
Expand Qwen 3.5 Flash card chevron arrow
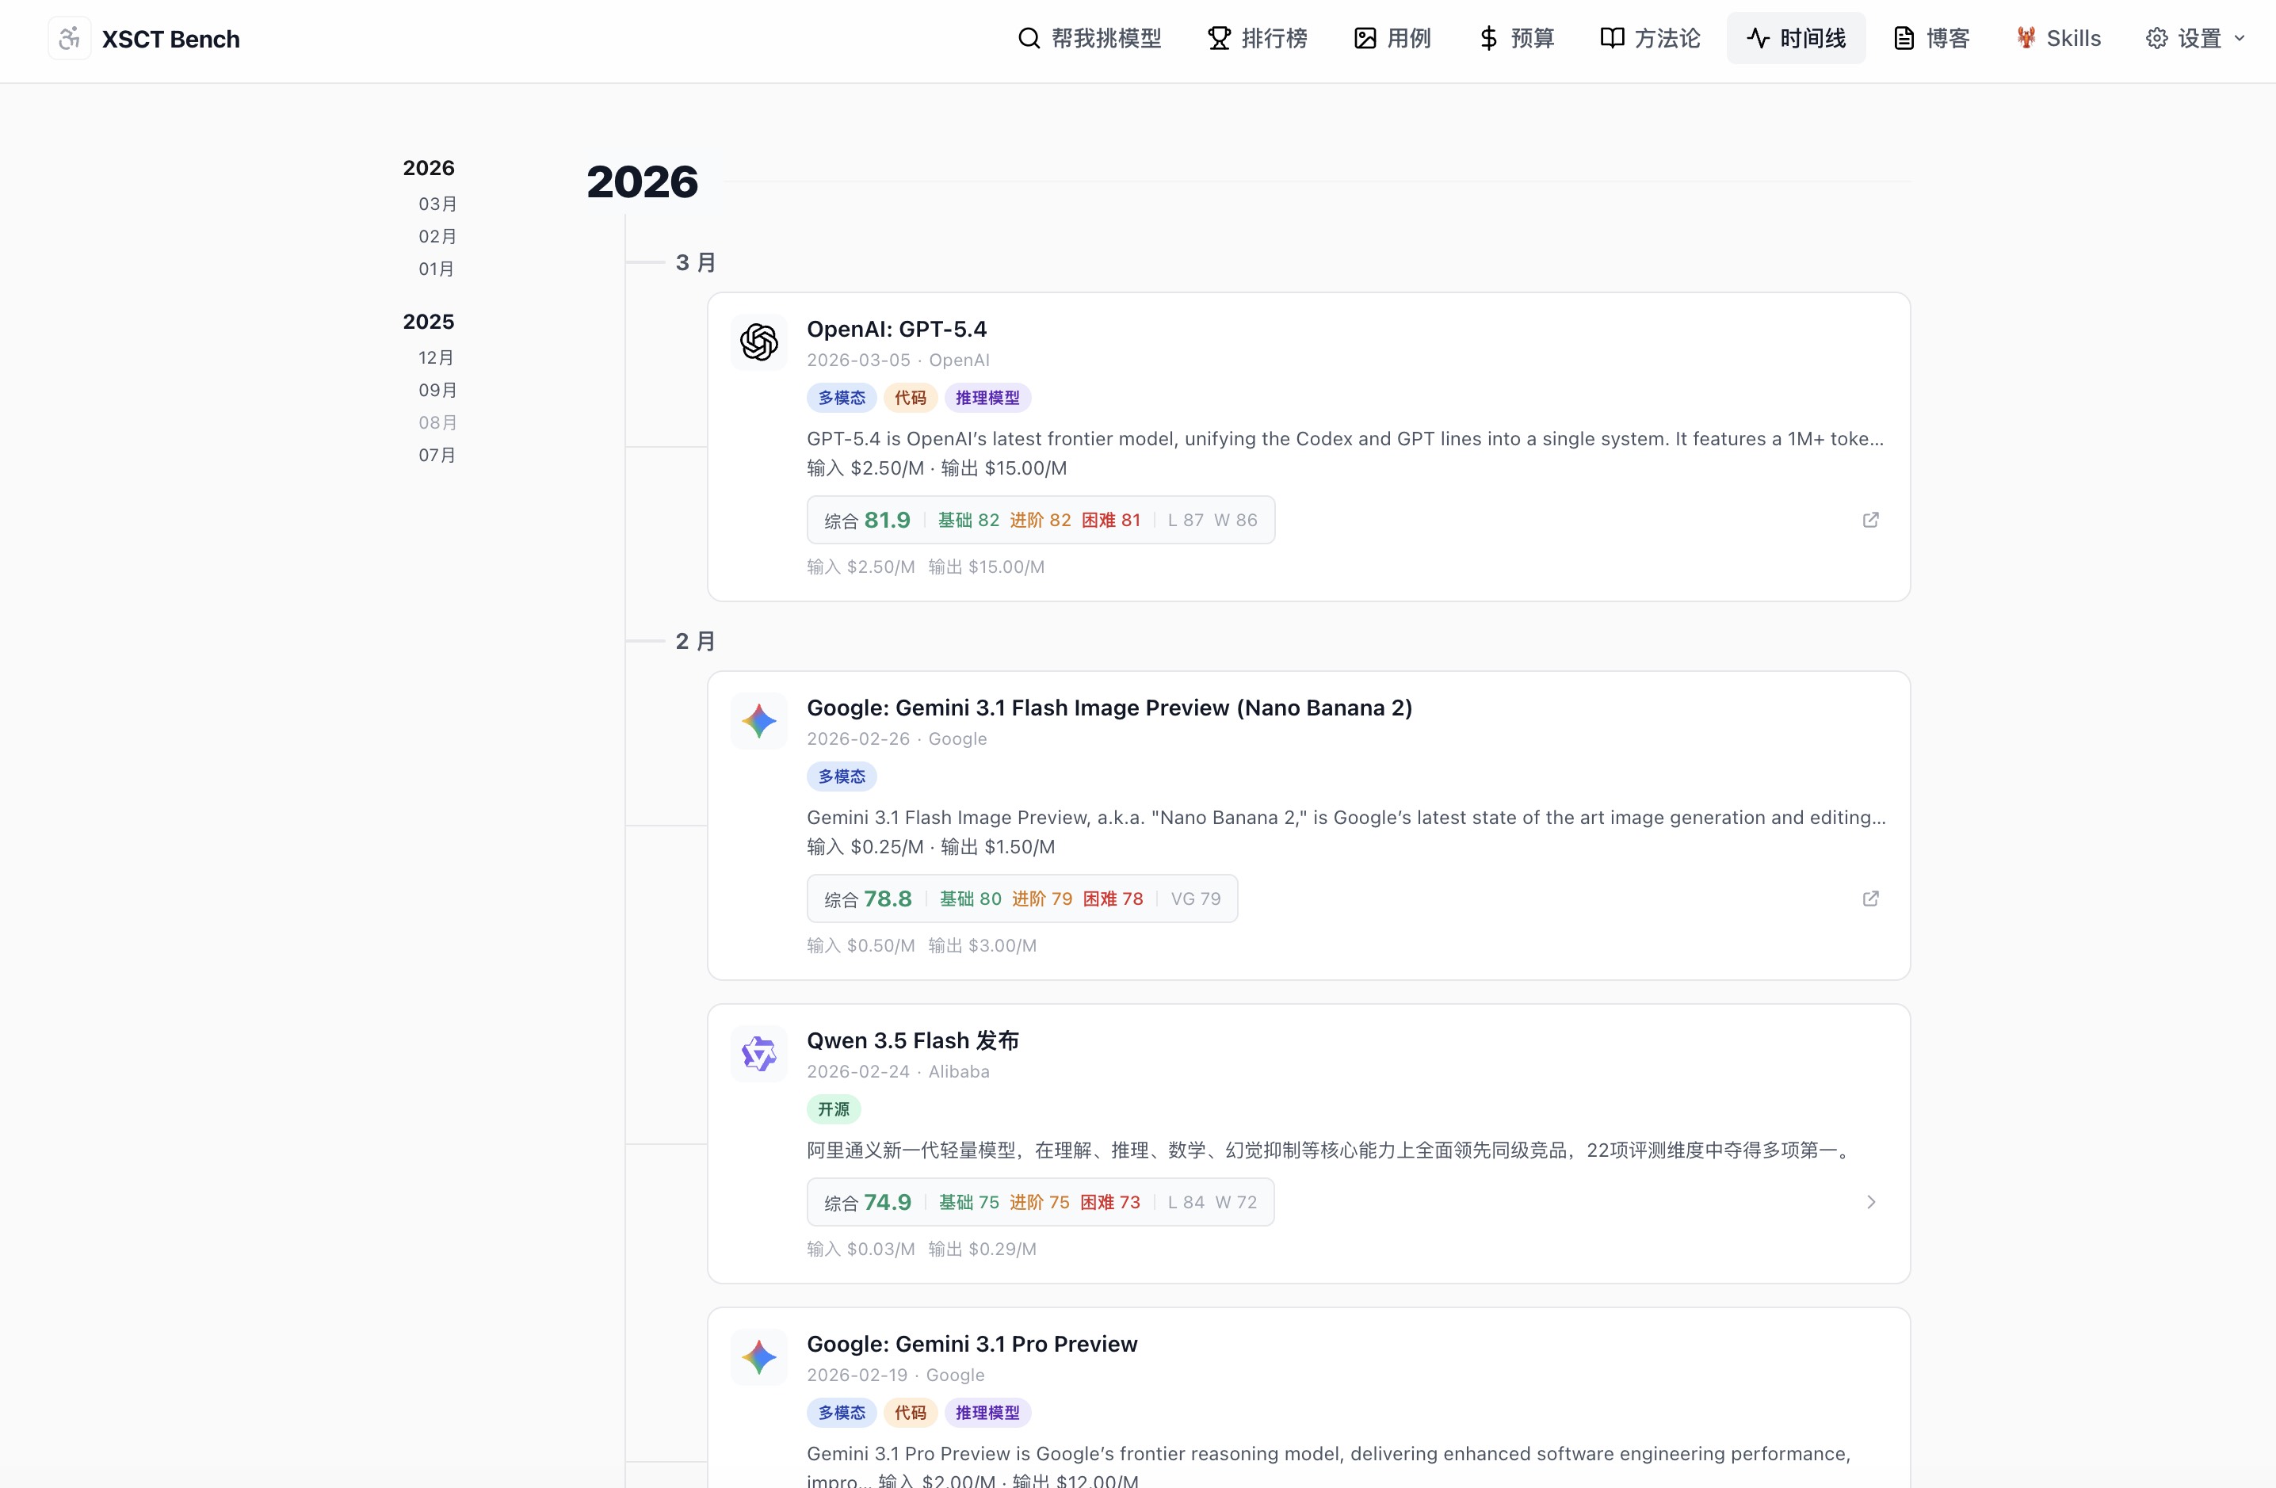(1870, 1202)
